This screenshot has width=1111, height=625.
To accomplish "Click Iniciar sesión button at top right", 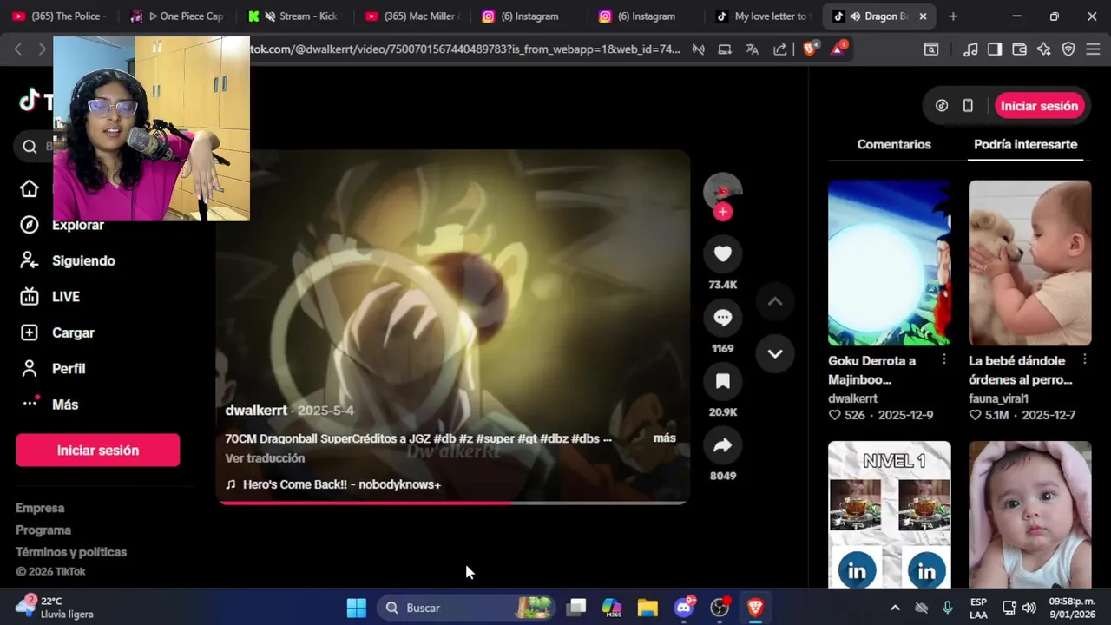I will pyautogui.click(x=1039, y=106).
